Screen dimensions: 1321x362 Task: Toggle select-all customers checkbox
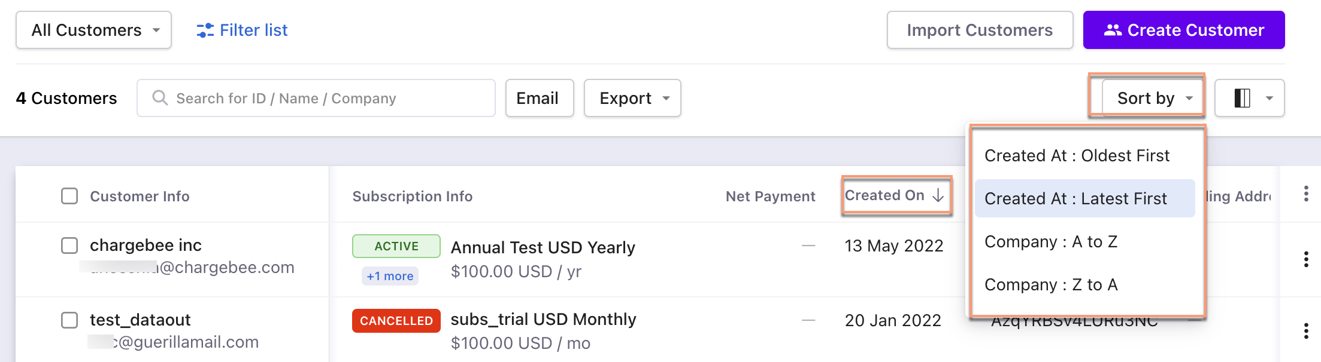point(69,196)
